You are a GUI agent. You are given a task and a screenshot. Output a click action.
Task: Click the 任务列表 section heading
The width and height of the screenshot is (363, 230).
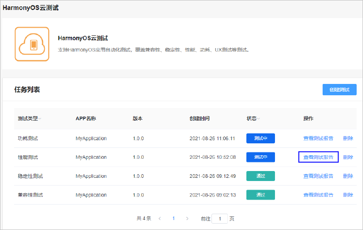[27, 89]
